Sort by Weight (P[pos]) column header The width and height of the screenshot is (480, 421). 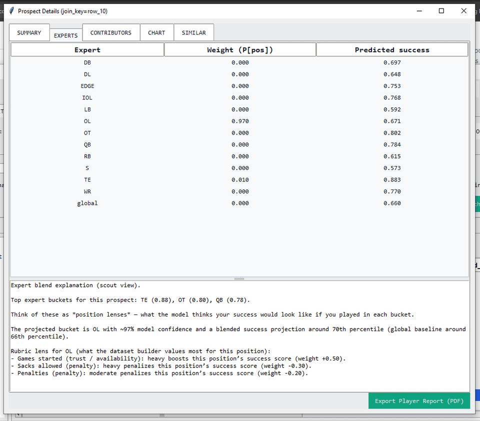click(240, 50)
